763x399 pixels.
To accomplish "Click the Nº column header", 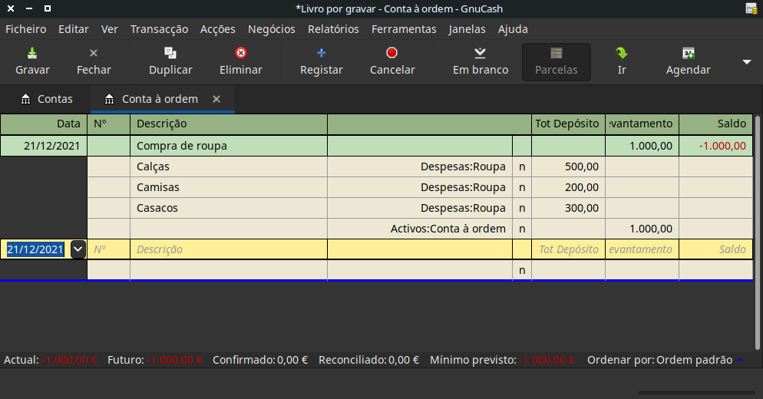I will pyautogui.click(x=108, y=124).
